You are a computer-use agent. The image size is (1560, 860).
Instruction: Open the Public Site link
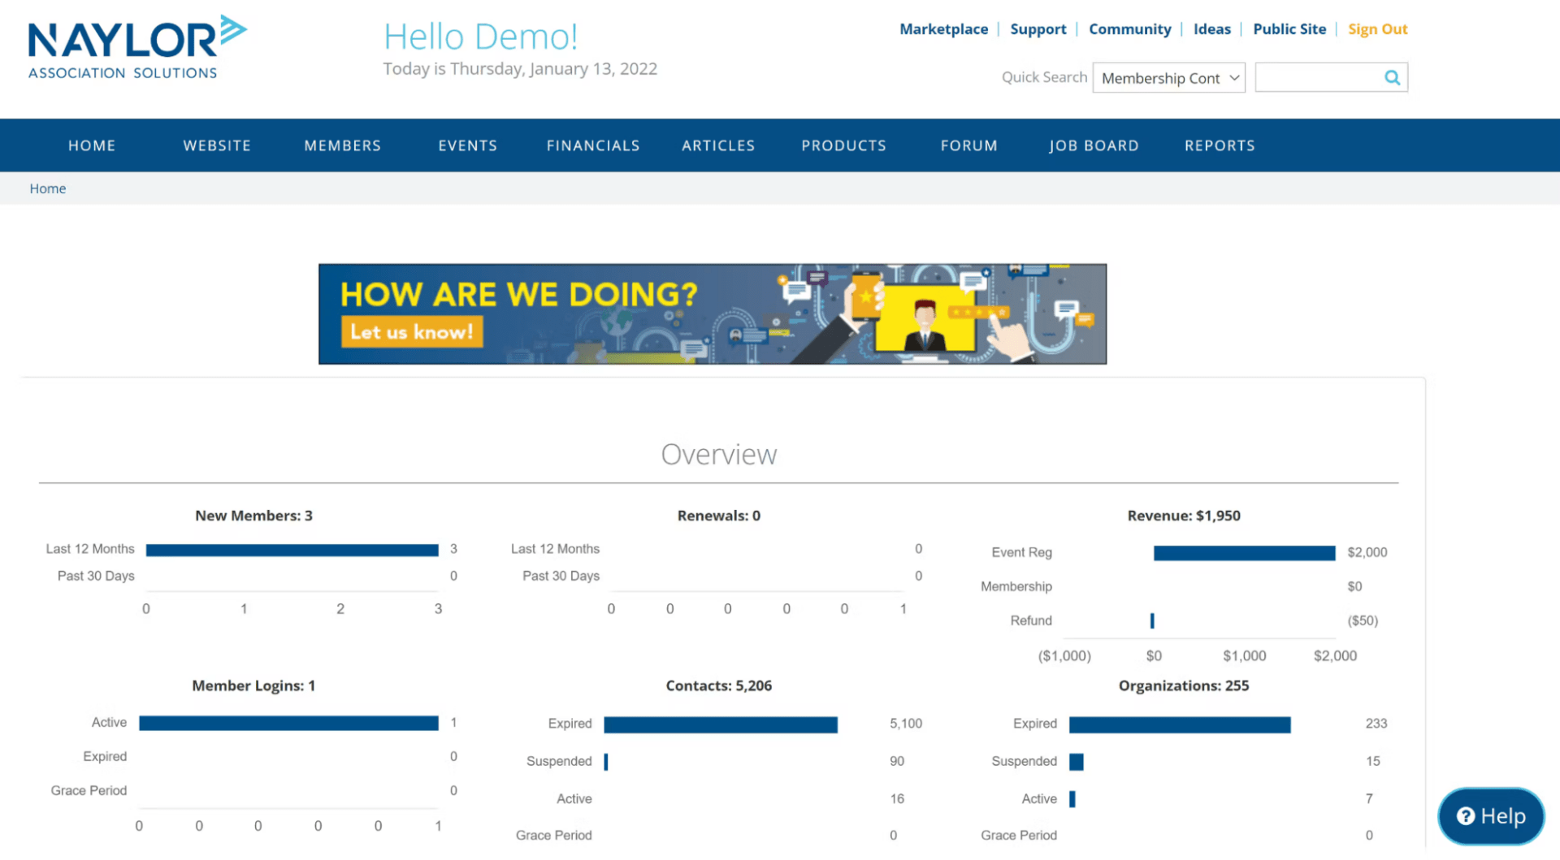click(1289, 28)
